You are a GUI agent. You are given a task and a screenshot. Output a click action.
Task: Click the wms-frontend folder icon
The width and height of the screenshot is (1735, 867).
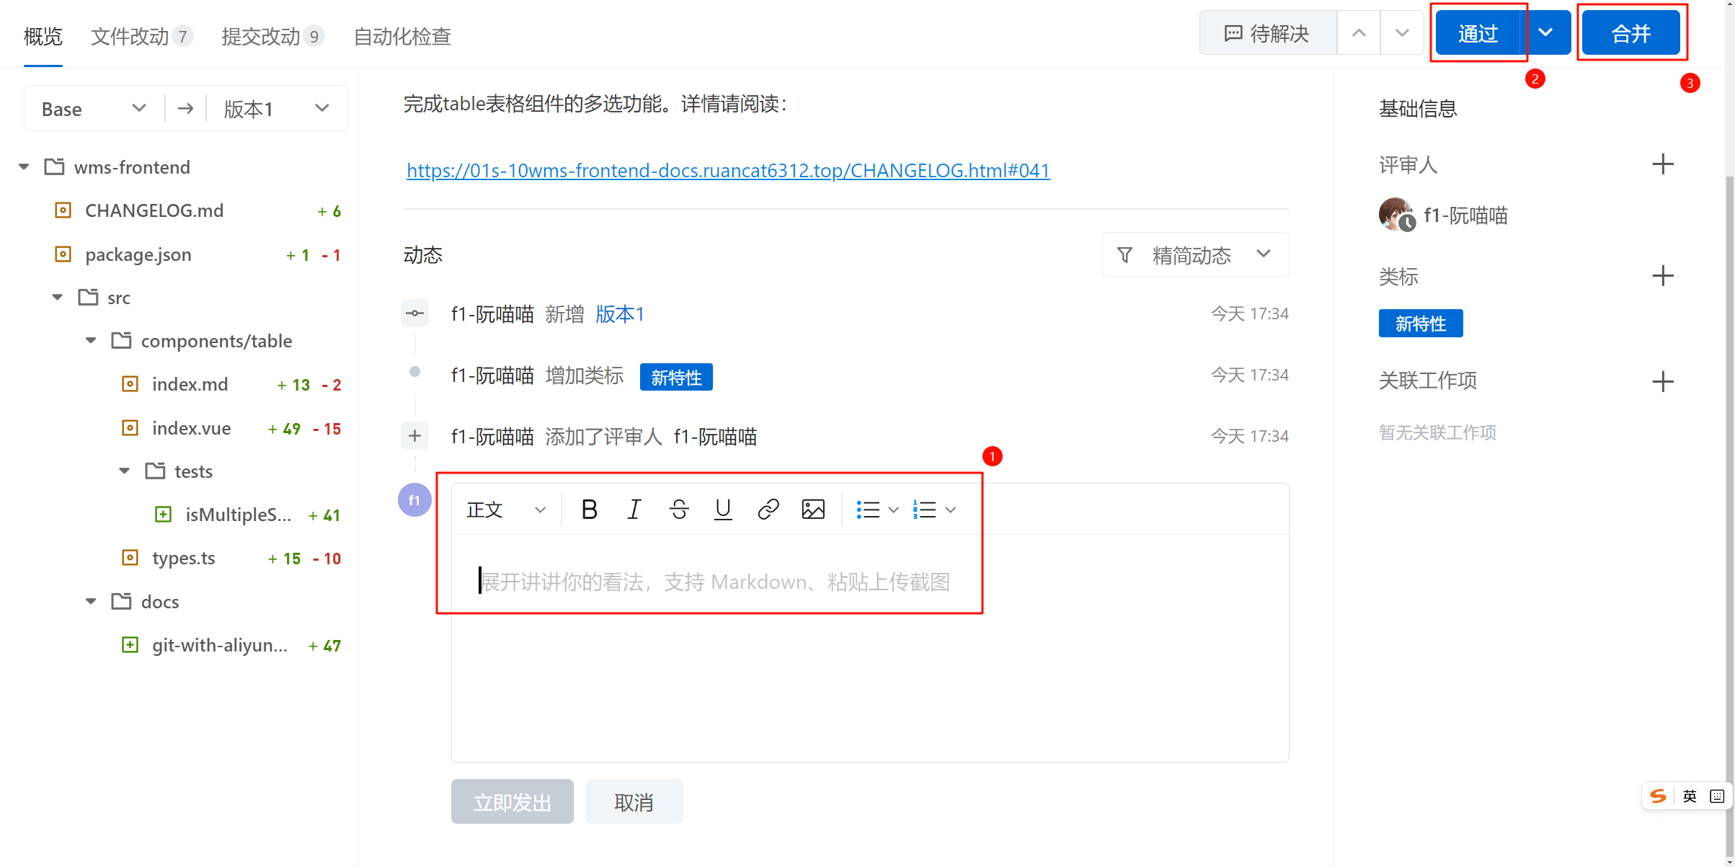(x=54, y=167)
